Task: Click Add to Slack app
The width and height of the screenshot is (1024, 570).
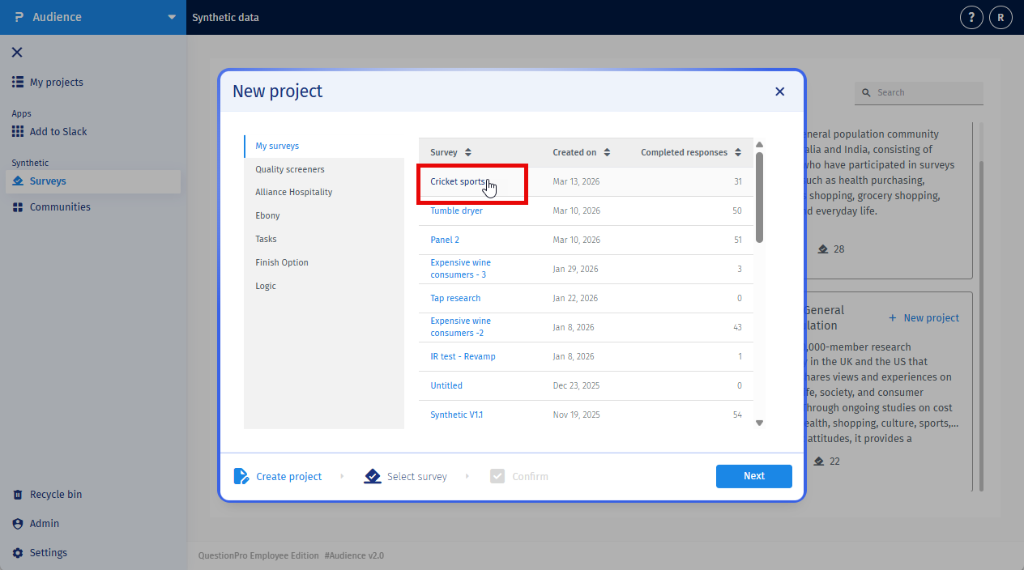Action: click(x=58, y=132)
